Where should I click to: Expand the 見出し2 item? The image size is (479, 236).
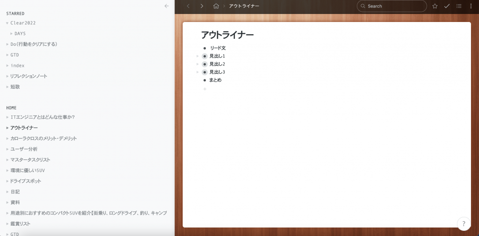198,64
